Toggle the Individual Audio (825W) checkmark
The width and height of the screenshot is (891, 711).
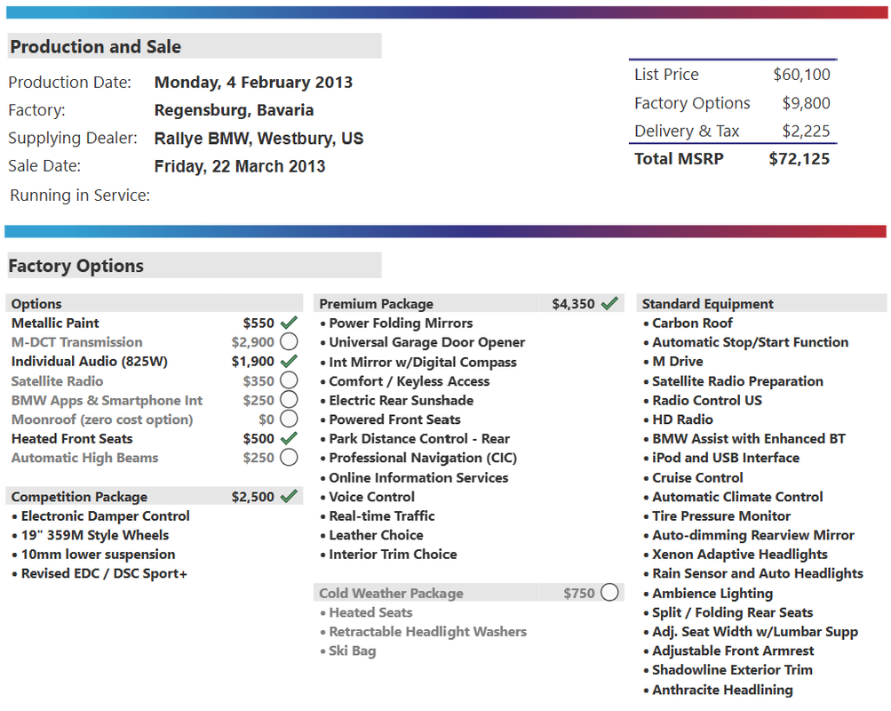click(290, 361)
